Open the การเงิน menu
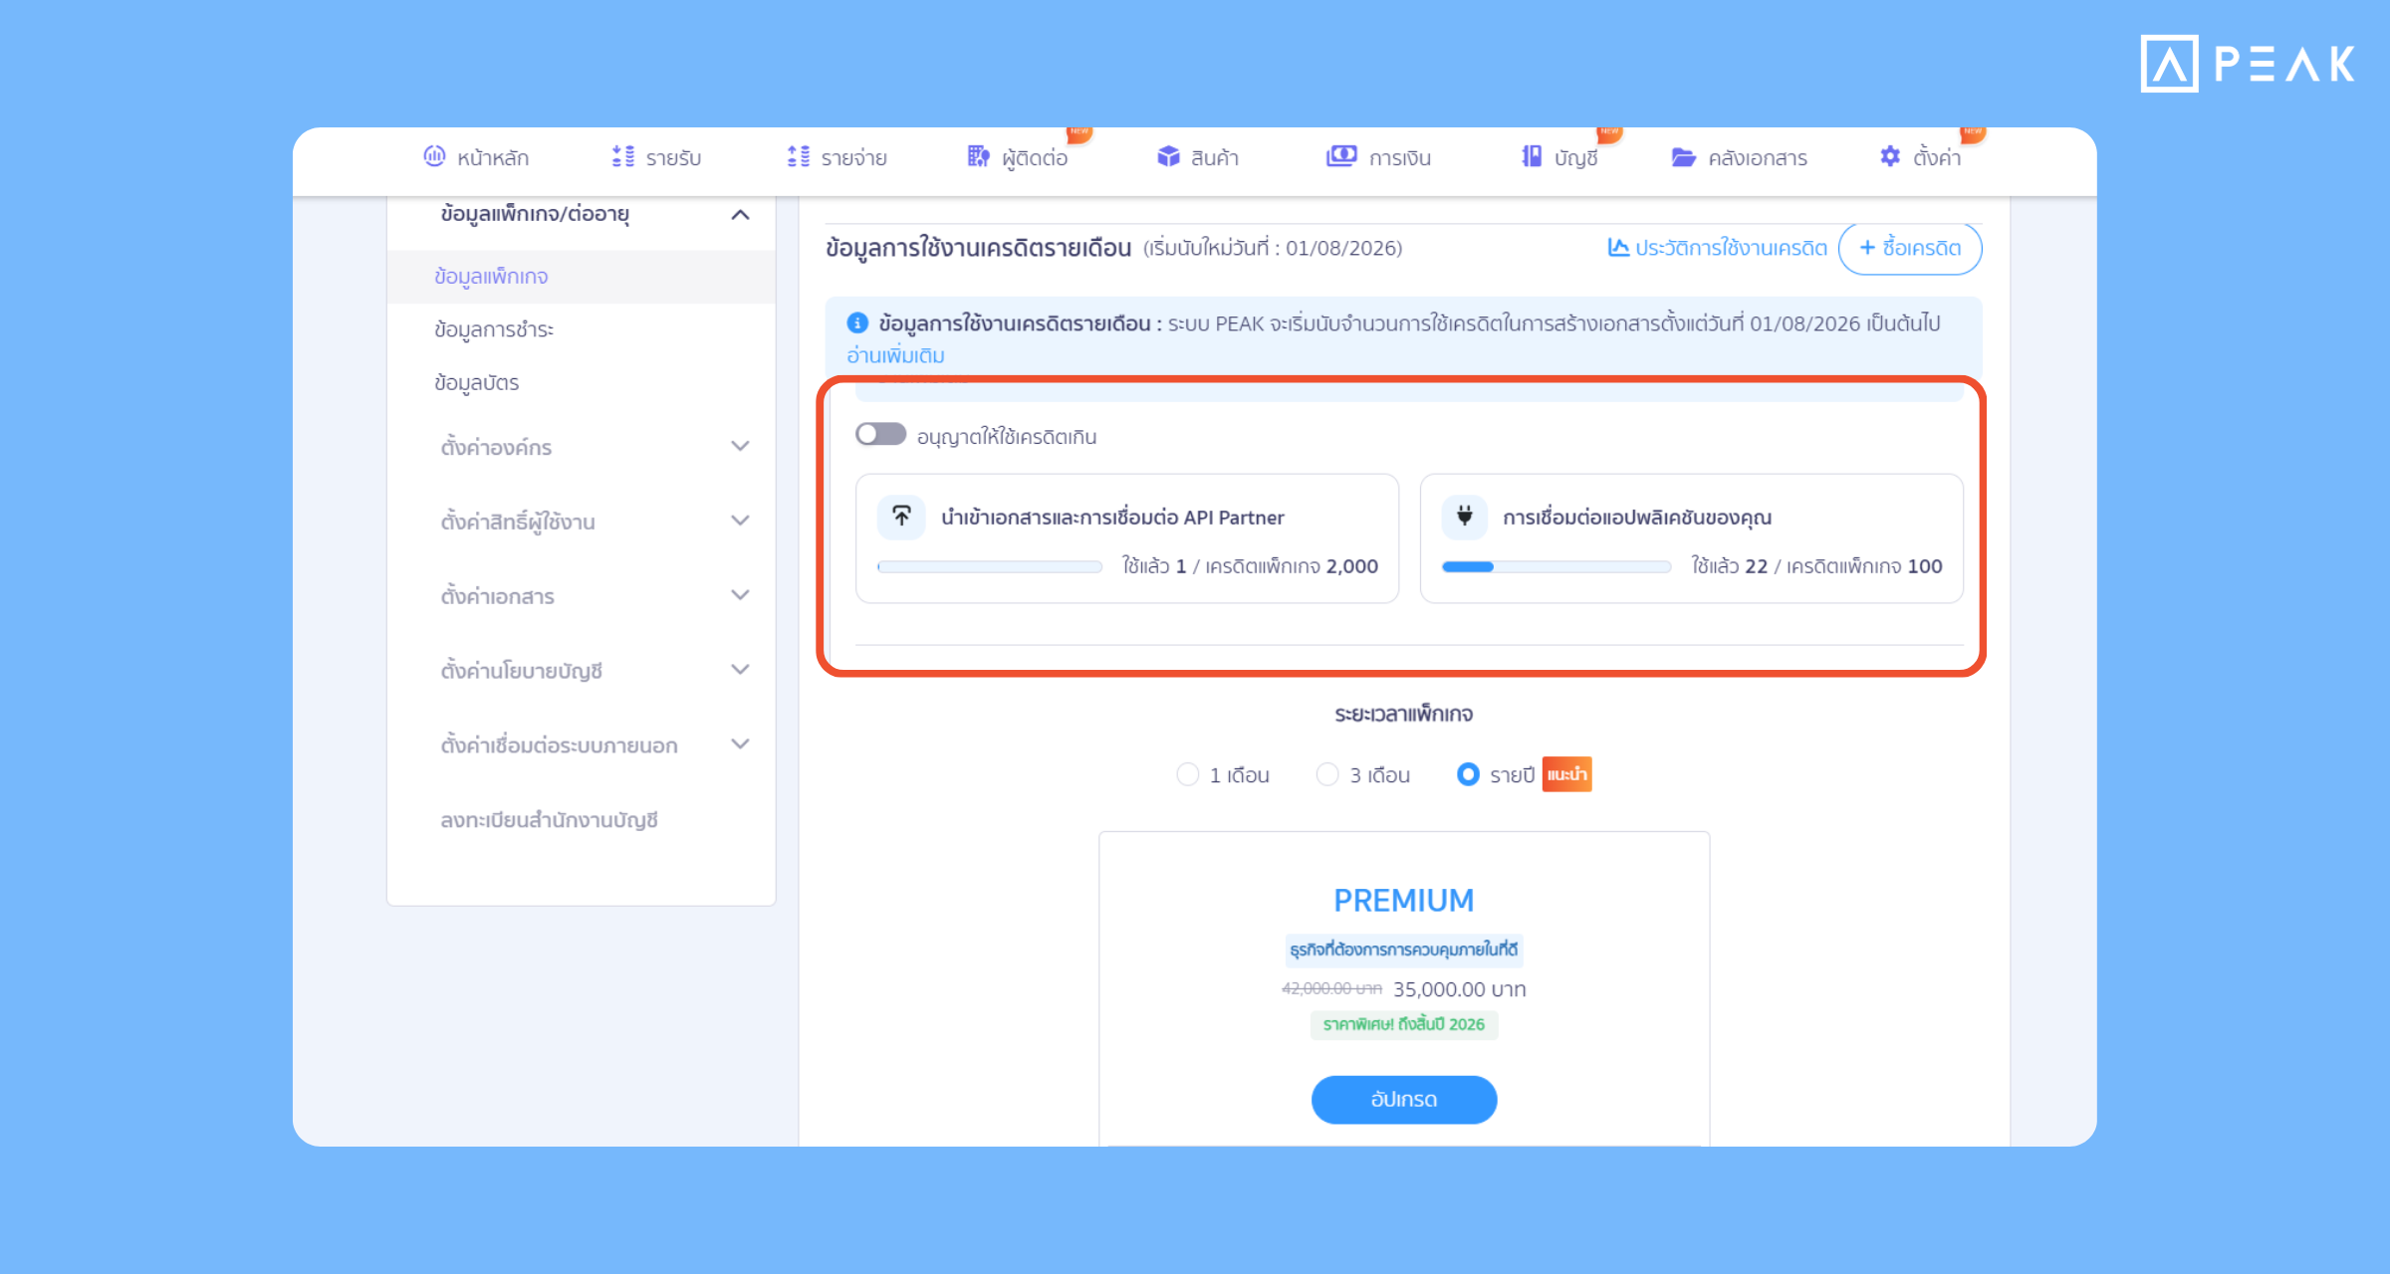Image resolution: width=2390 pixels, height=1274 pixels. (x=1379, y=157)
